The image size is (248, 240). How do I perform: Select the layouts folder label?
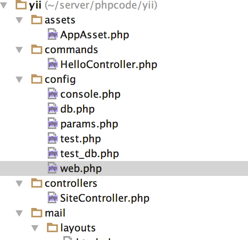click(78, 228)
